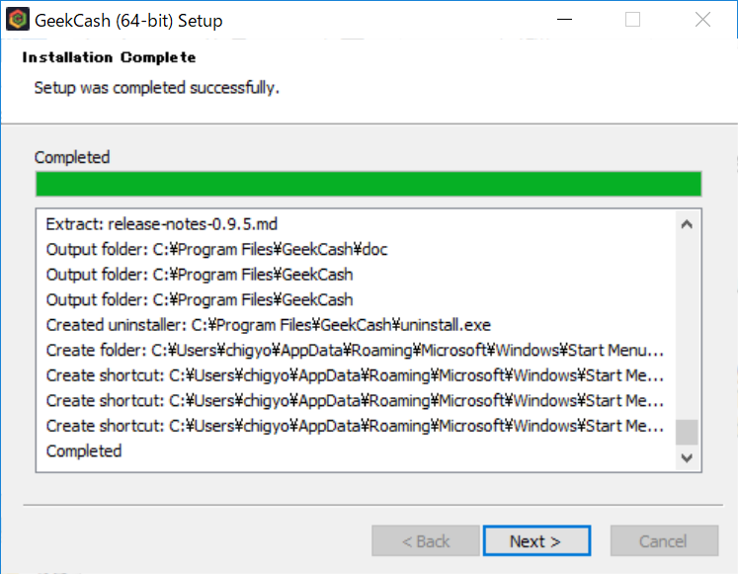The image size is (738, 574).
Task: Maximize the GeekCash Setup window
Action: 633,20
